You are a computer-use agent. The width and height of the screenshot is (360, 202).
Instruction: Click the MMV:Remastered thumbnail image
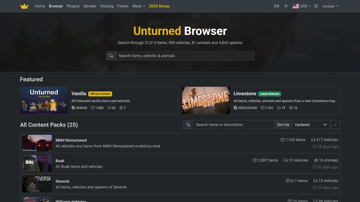tap(37, 143)
